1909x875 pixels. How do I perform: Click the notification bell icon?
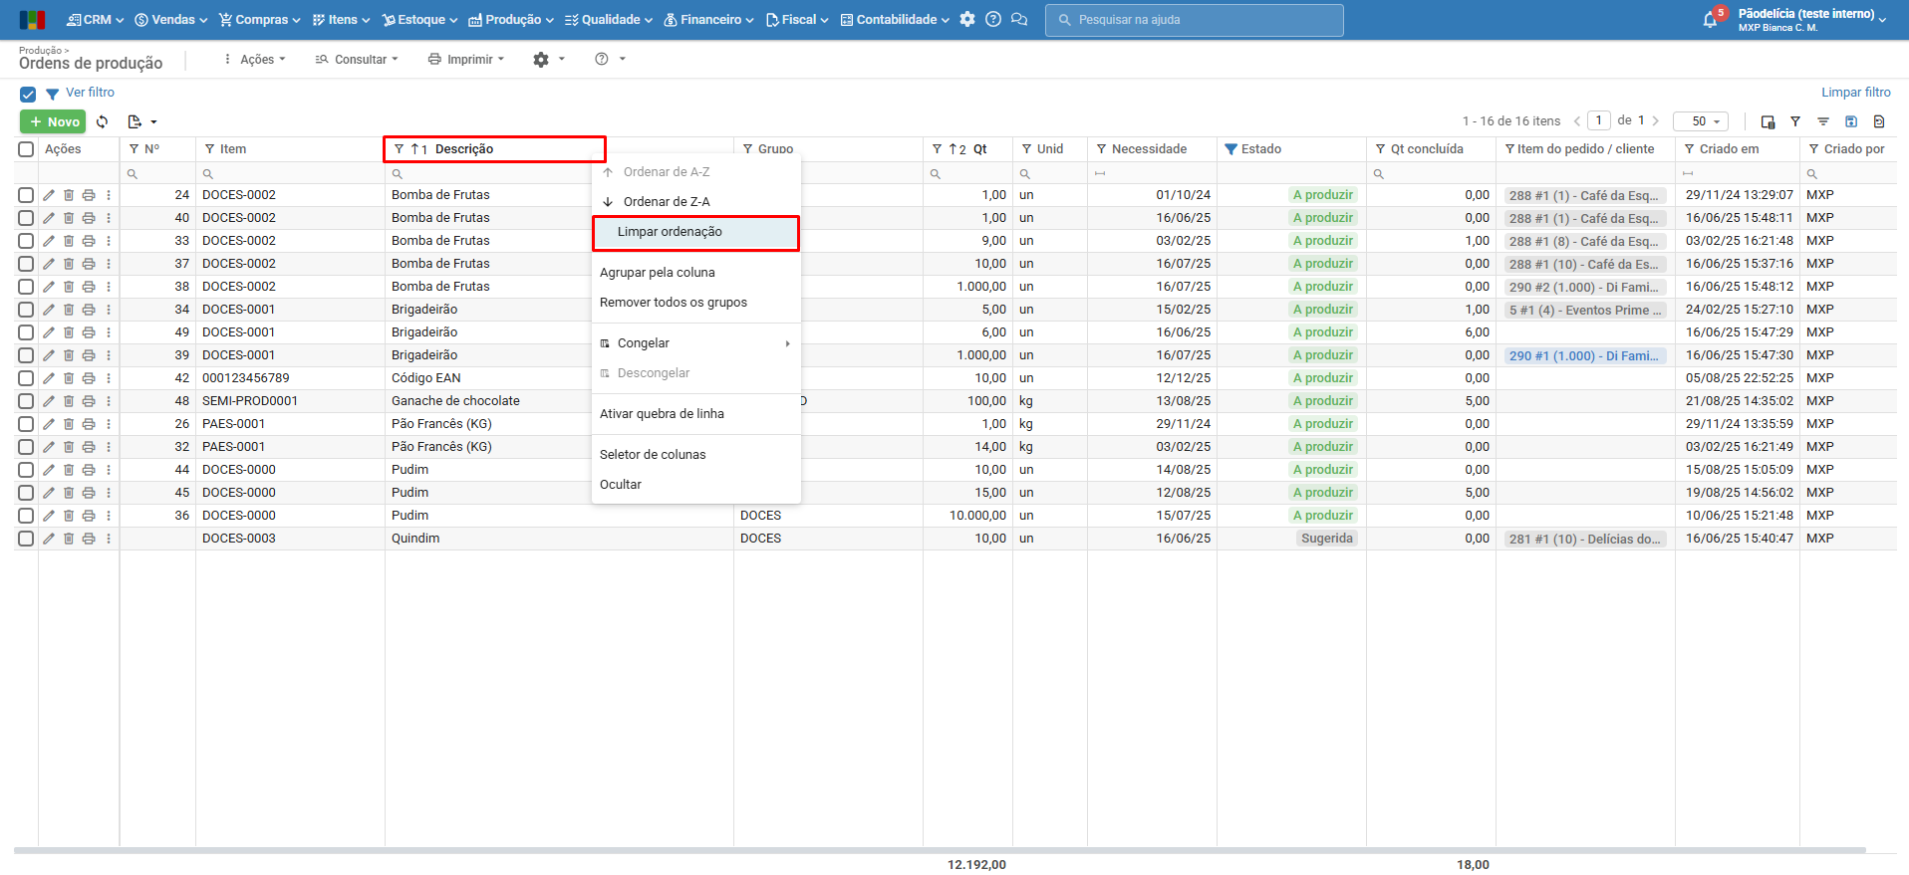click(x=1710, y=20)
